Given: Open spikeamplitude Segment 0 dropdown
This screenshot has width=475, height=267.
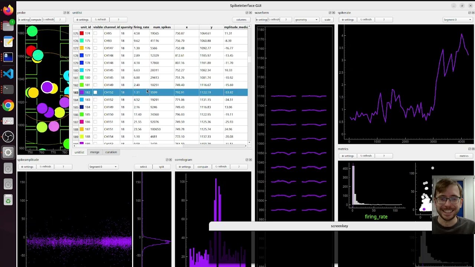Looking at the screenshot, I should pyautogui.click(x=103, y=167).
